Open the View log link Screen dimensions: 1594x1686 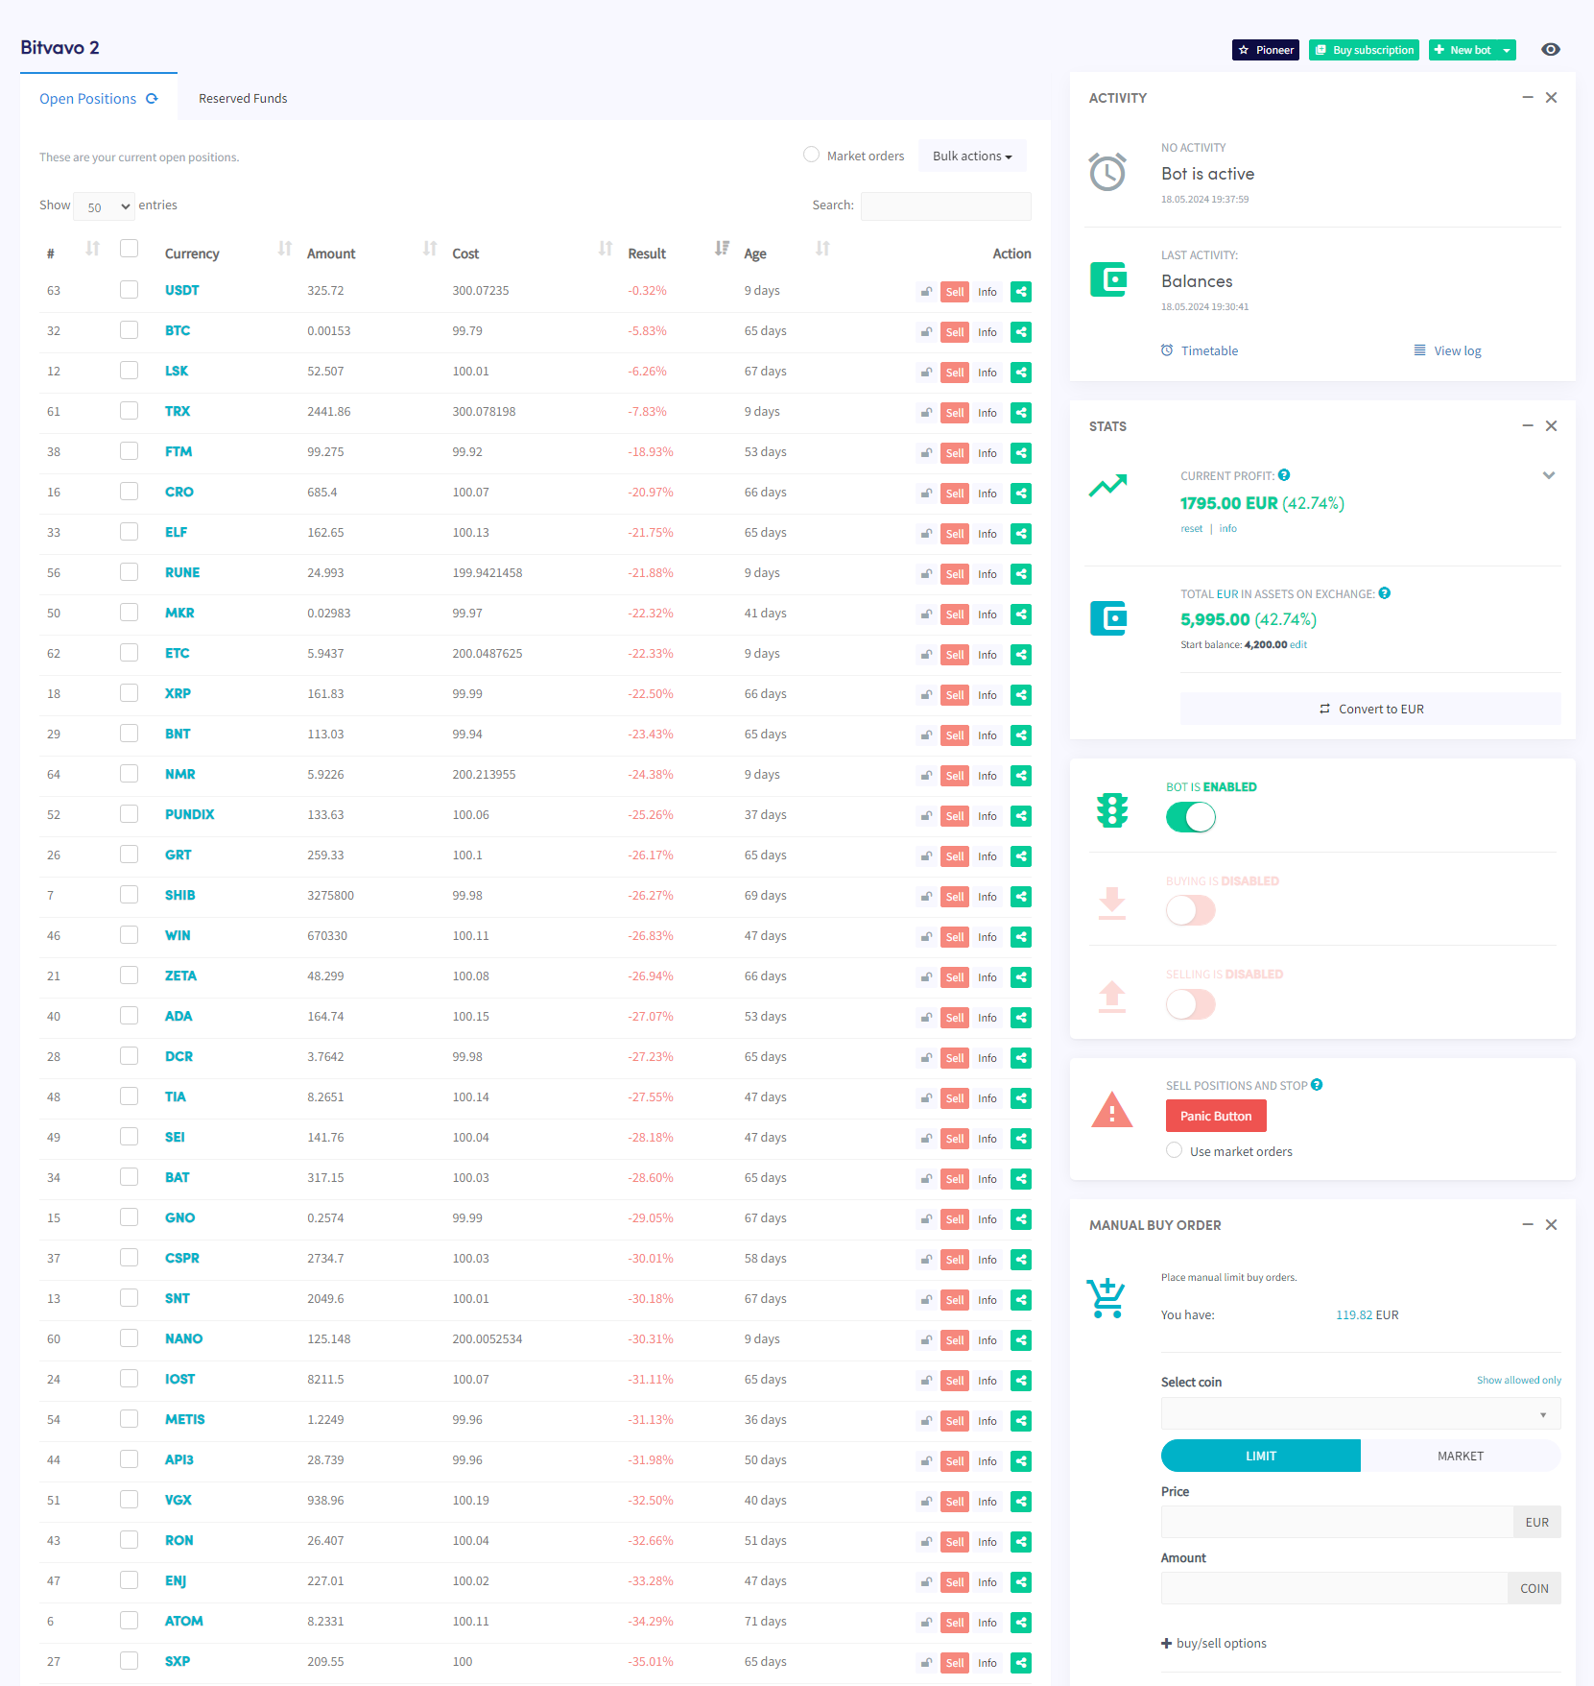1448,350
